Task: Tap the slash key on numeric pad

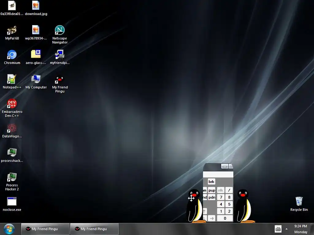Action: [x=229, y=190]
